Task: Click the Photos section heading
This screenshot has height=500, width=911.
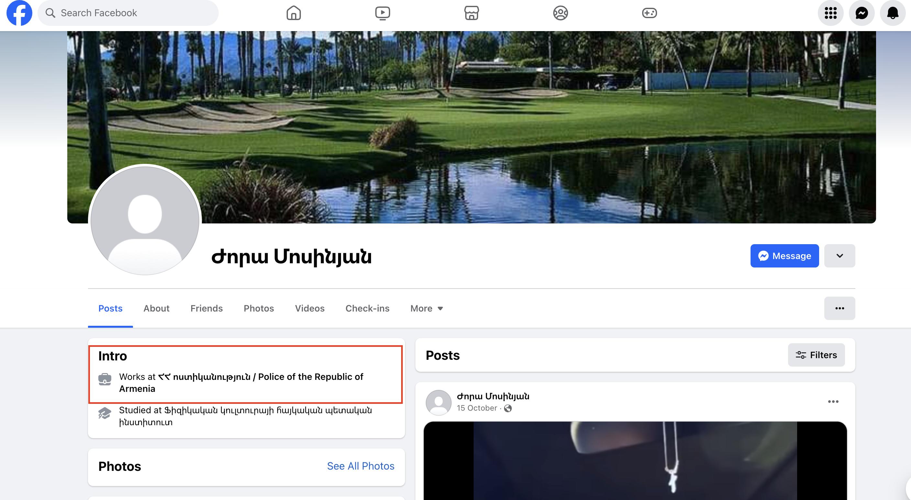Action: pyautogui.click(x=119, y=466)
